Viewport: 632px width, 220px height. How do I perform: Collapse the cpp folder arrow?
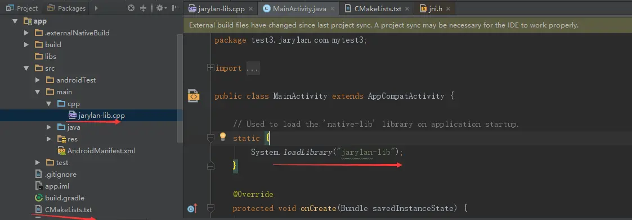[49, 104]
